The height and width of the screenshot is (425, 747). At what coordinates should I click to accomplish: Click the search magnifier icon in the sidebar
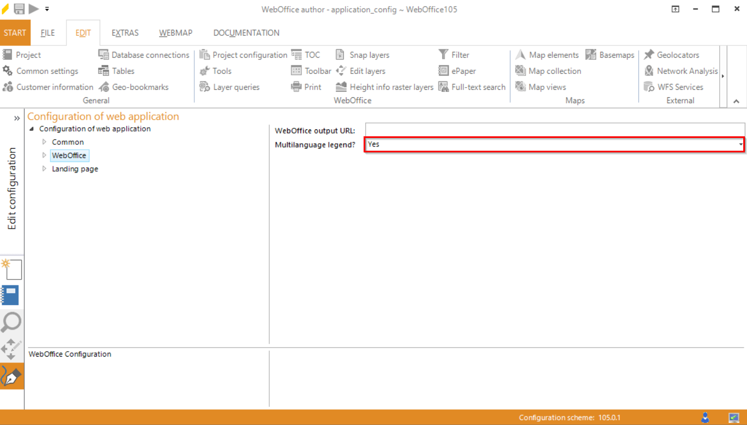point(12,322)
